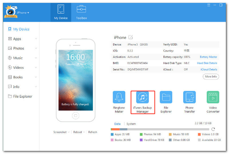Expand the Photos sidebar section chevron
The width and height of the screenshot is (229, 154).
pos(36,48)
